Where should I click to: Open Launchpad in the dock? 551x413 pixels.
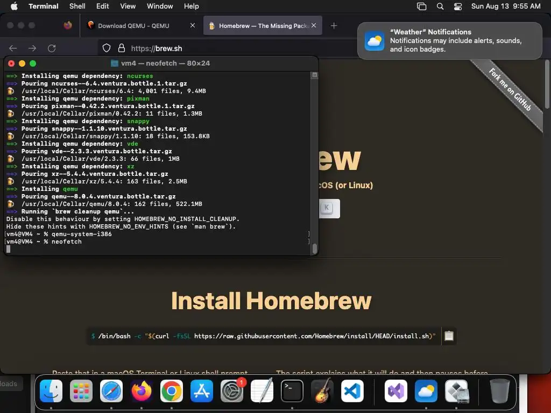coord(81,391)
